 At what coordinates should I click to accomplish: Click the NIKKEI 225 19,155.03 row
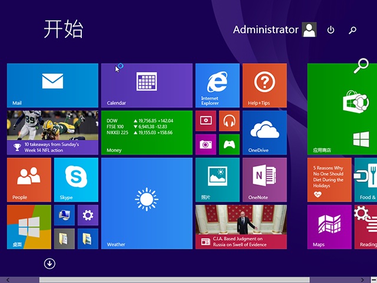tap(140, 133)
